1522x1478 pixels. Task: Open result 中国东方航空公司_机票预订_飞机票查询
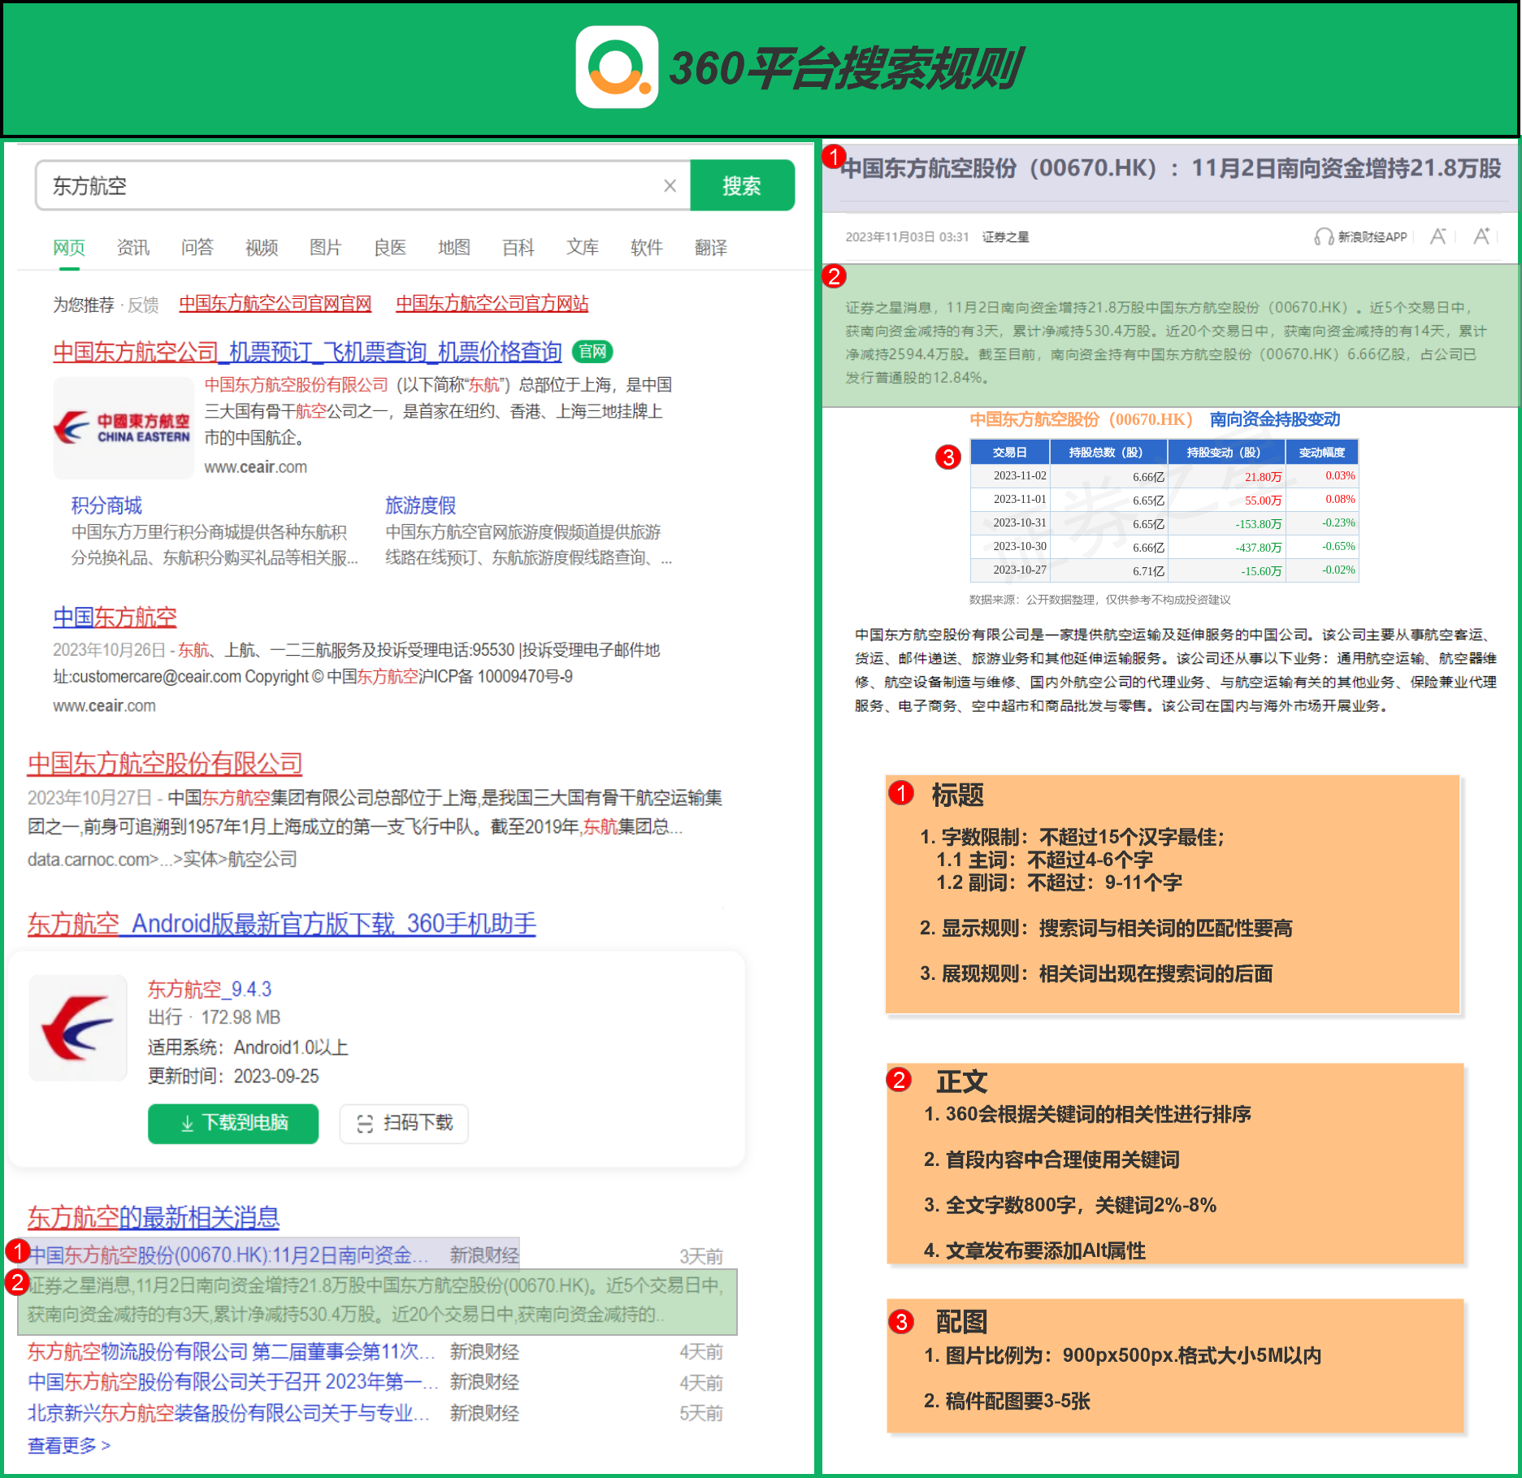point(308,352)
